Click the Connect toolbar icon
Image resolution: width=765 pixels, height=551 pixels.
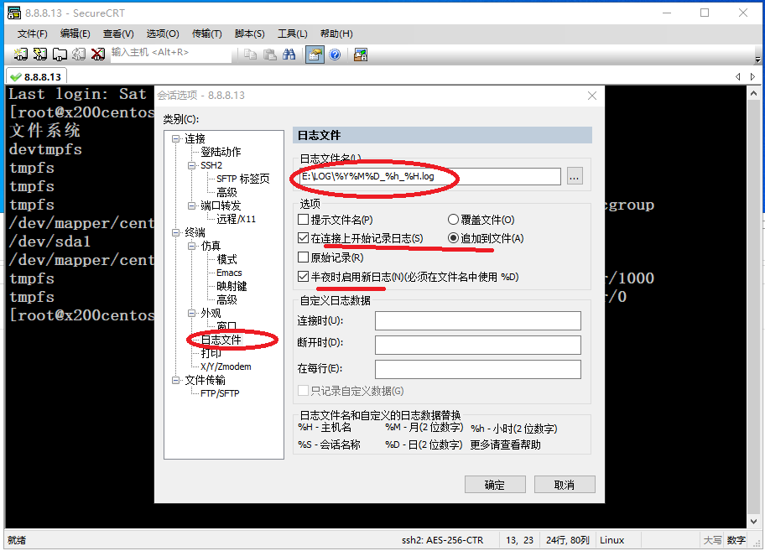point(20,55)
